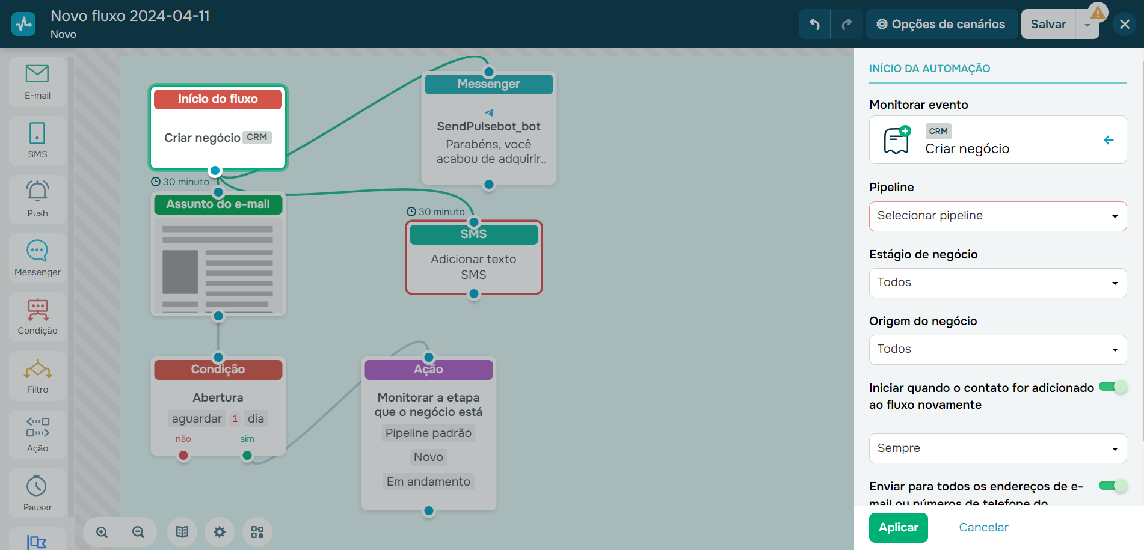
Task: Toggle Iniciar quando contato for adicionado novamente
Action: 1112,387
